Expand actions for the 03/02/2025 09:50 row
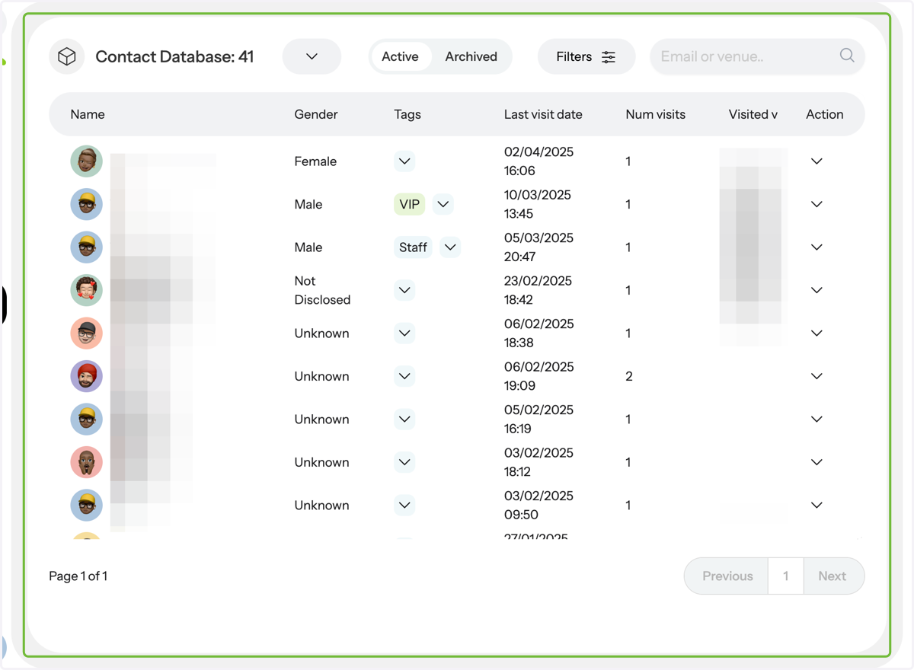 point(817,506)
